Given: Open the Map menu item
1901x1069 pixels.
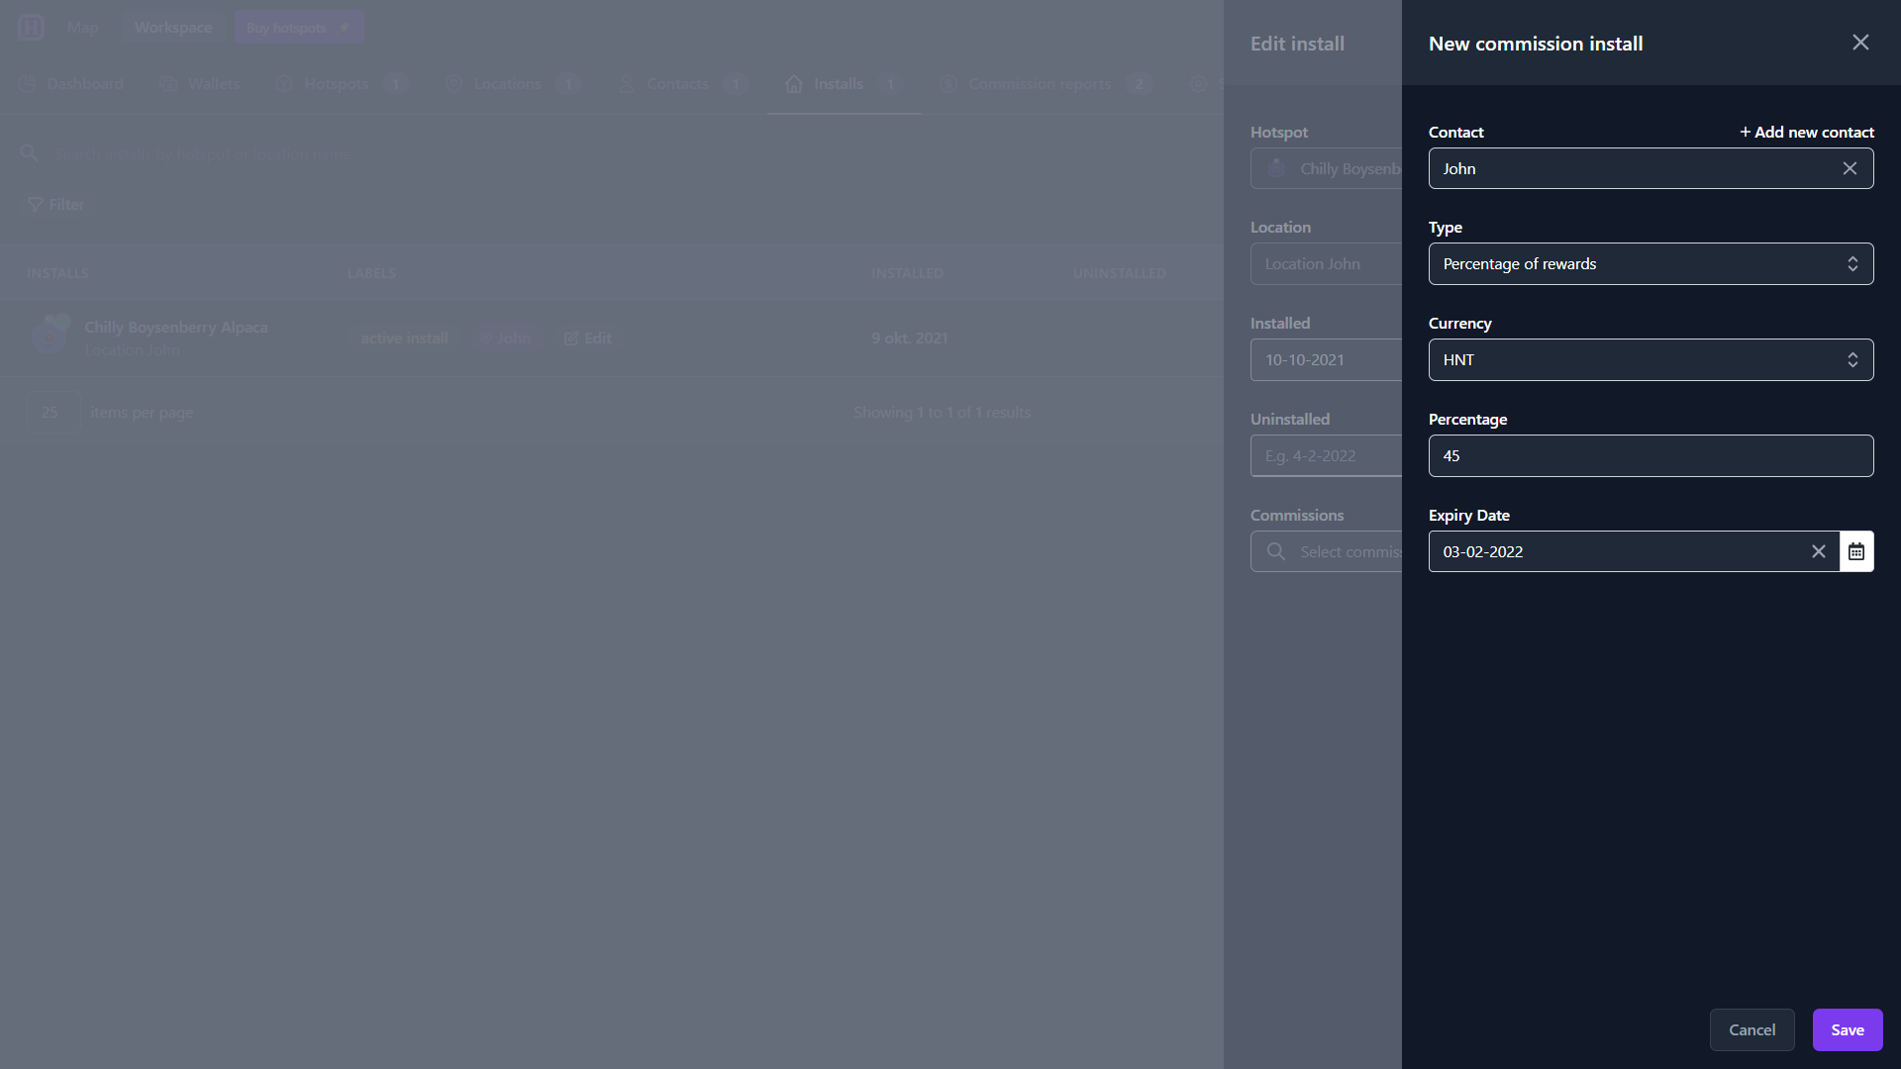Looking at the screenshot, I should pos(83,27).
